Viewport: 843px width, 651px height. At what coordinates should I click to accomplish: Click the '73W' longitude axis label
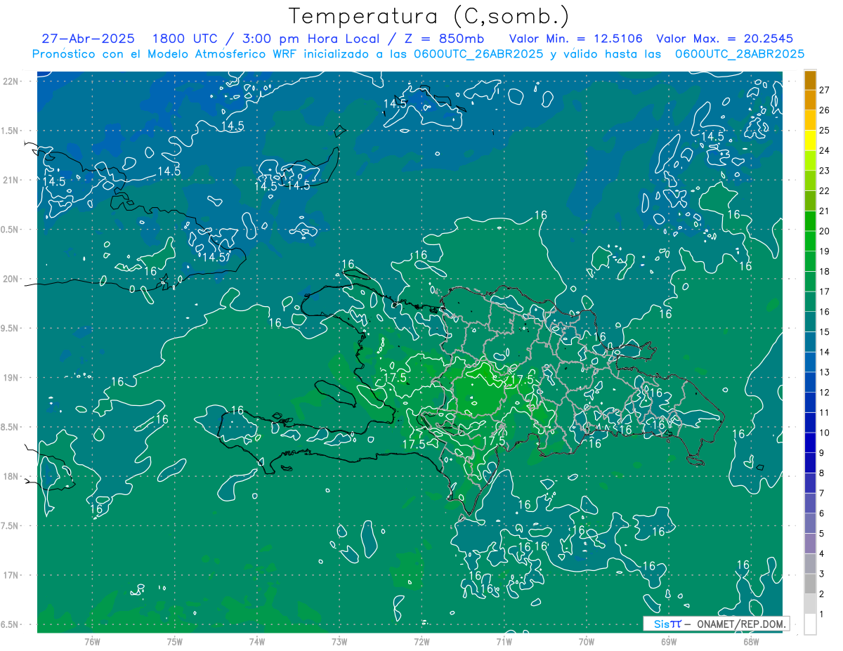(339, 641)
